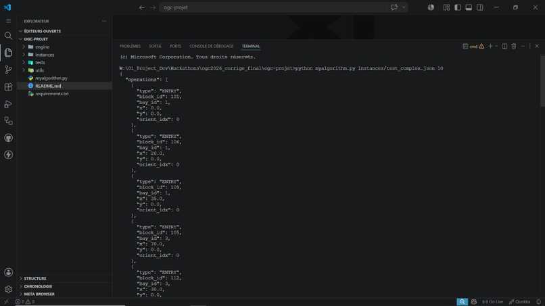Create a new terminal with plus icon
This screenshot has width=545, height=306.
tap(490, 46)
